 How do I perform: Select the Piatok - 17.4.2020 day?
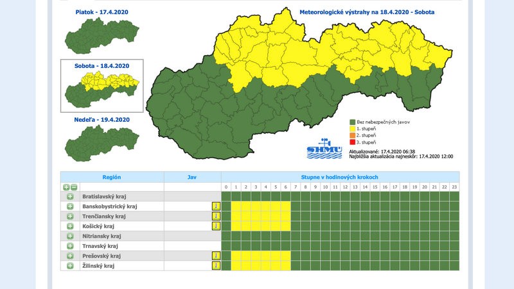102,11
